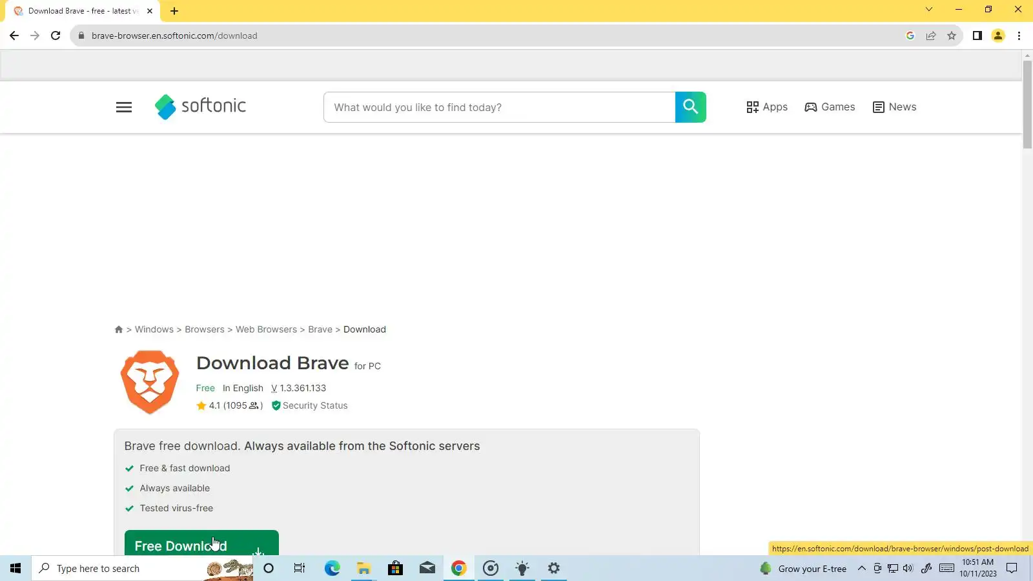Click the green Free Download button
Screen dimensions: 1033x581
(x=201, y=543)
